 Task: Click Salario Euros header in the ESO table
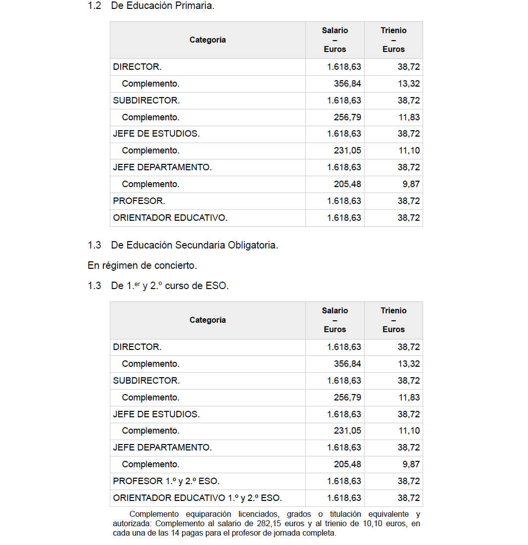point(335,320)
